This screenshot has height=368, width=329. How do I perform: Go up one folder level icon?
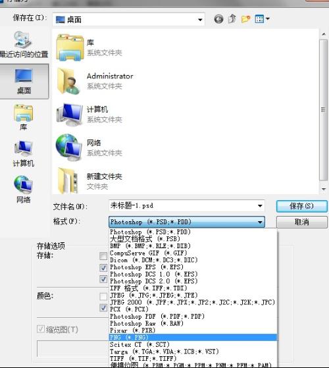pos(232,19)
